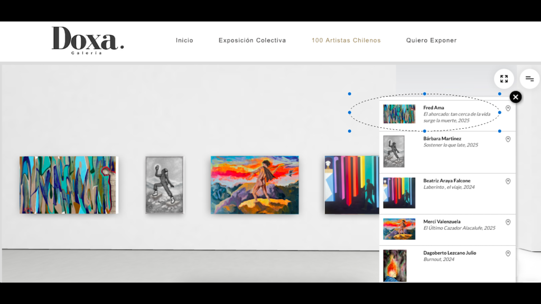Locate Fred Ama artwork via pin icon
The width and height of the screenshot is (541, 304).
point(508,108)
